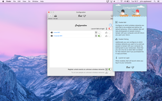Toggle Fishing switch for Corporate-WiFi
Screen dimensions: 162x101
coord(110,36)
